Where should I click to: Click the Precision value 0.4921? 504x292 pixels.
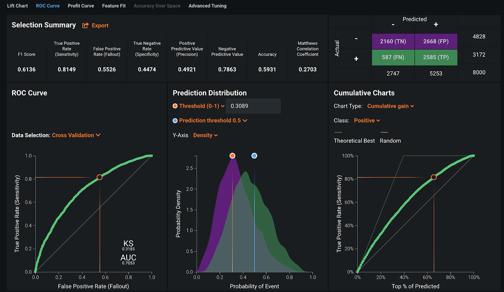tap(187, 70)
